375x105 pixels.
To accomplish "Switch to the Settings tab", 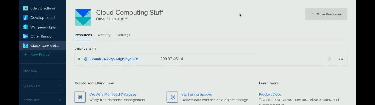I will (123, 35).
